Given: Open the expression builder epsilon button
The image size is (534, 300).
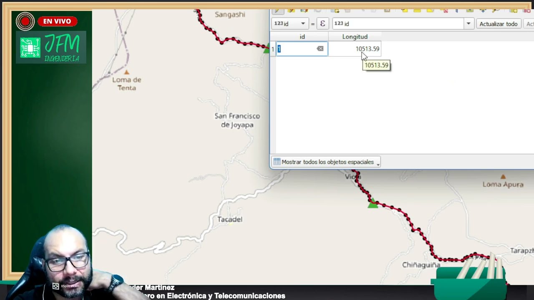Looking at the screenshot, I should click(322, 24).
